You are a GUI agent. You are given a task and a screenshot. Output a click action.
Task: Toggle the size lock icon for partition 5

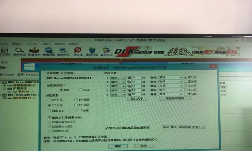(129, 94)
